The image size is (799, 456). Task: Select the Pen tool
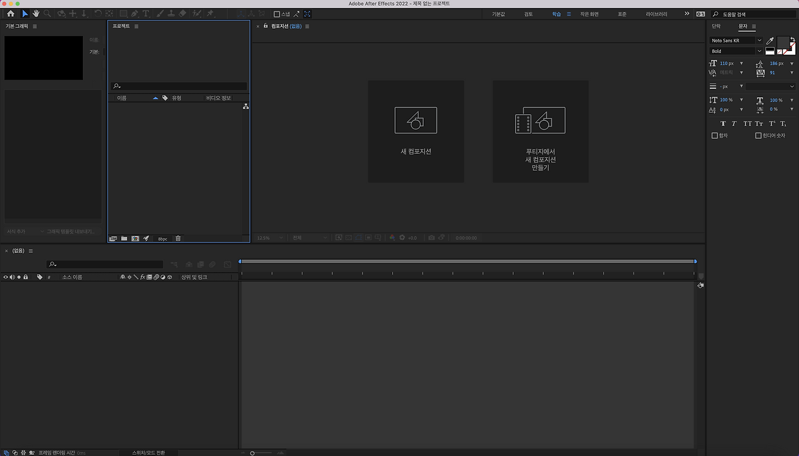click(x=135, y=14)
